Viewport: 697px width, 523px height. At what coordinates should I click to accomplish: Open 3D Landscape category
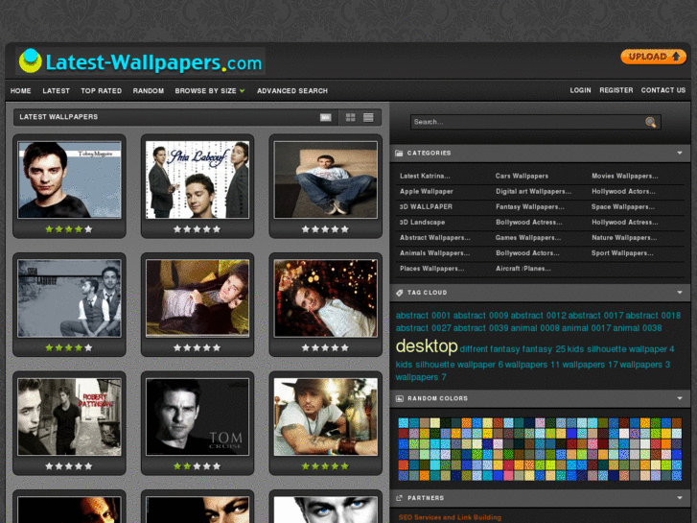(x=422, y=222)
